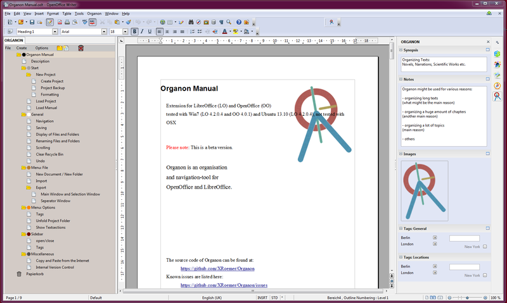Open Find & Replace binoculars icon
The image size is (507, 303).
[191, 22]
